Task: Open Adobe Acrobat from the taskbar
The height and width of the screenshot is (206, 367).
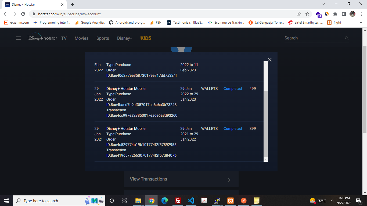Action: click(x=204, y=200)
